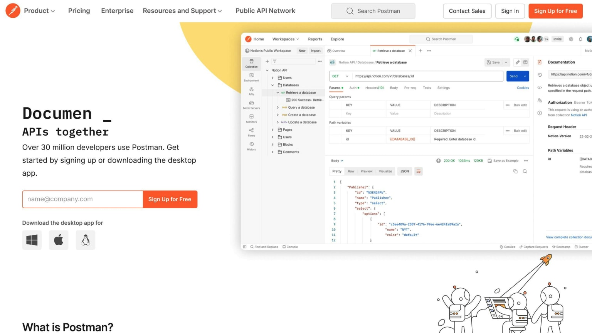This screenshot has height=333, width=592.
Task: Switch to the Auth request tab
Action: click(x=354, y=88)
